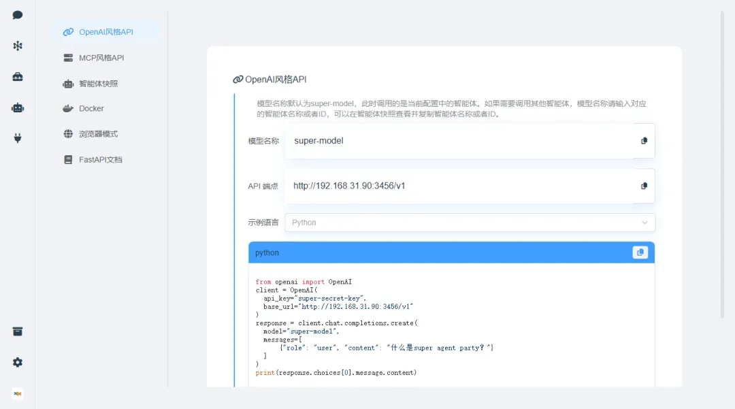
Task: Open settings gear icon in left rail
Action: (x=18, y=363)
